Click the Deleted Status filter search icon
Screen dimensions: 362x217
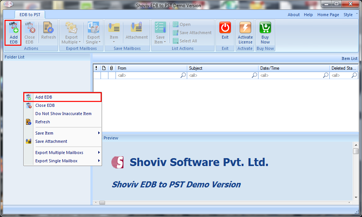[354, 75]
